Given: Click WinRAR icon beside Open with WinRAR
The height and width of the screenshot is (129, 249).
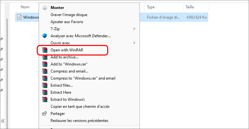Looking at the screenshot, I should pos(45,50).
